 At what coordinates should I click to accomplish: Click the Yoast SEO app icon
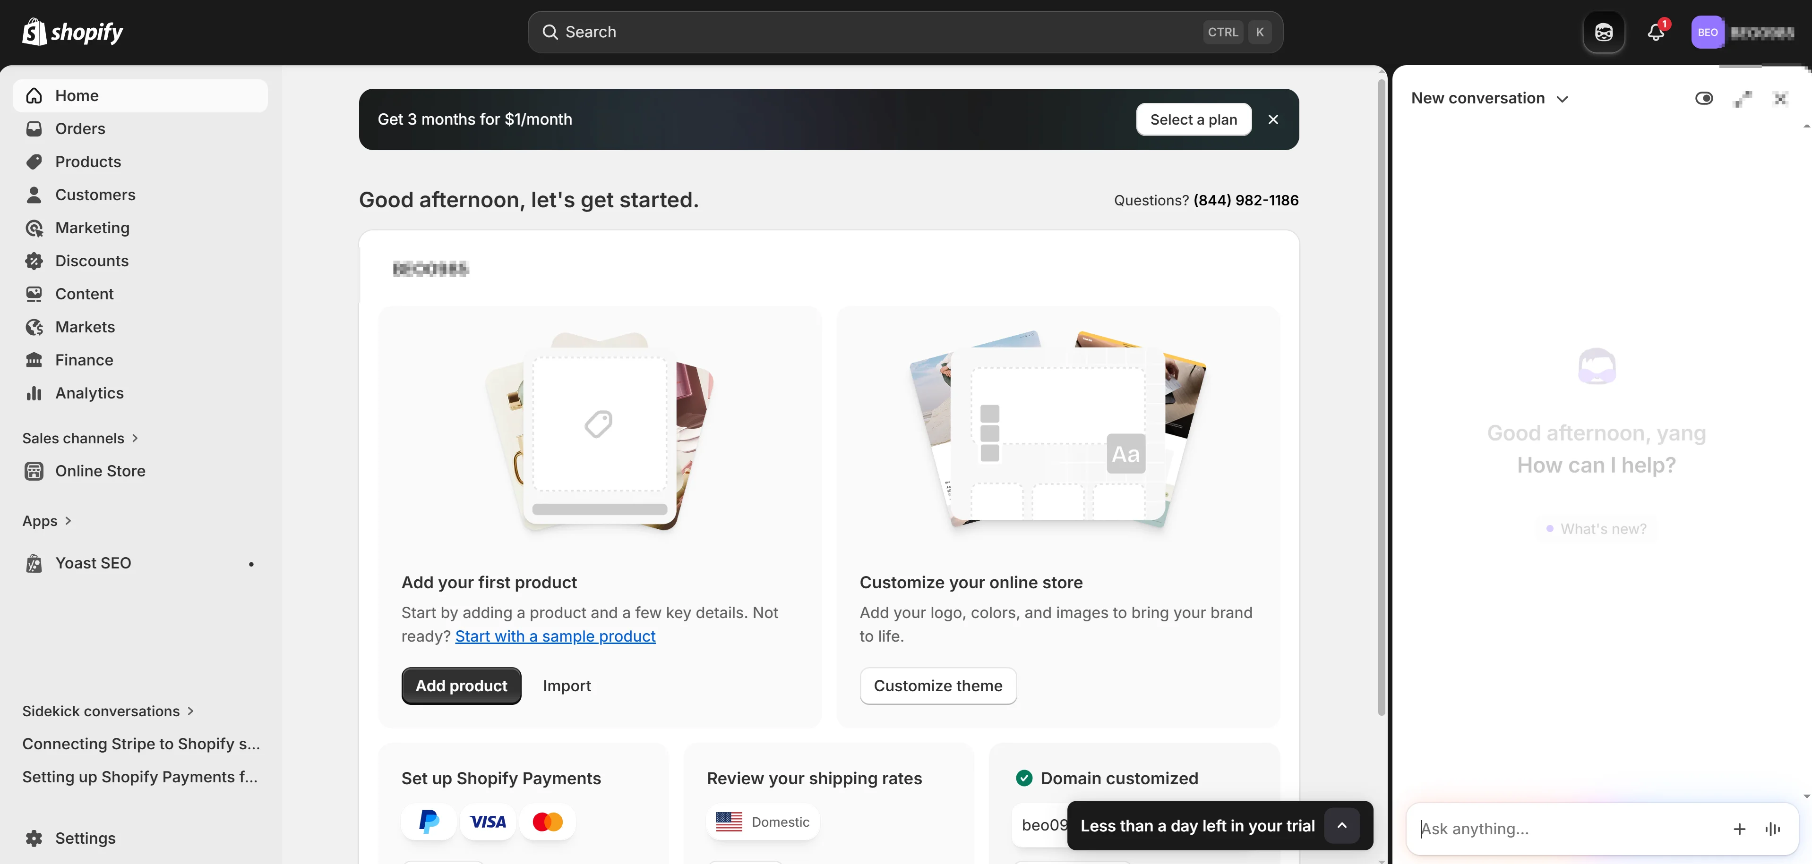click(34, 563)
